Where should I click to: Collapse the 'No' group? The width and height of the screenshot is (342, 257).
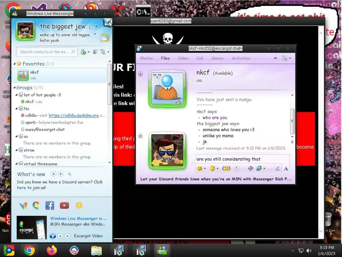(16, 109)
